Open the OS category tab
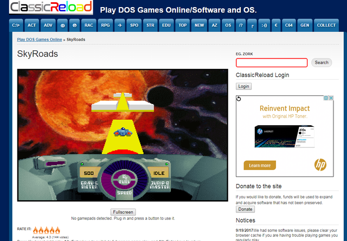The width and height of the screenshot is (347, 241). coord(228,25)
